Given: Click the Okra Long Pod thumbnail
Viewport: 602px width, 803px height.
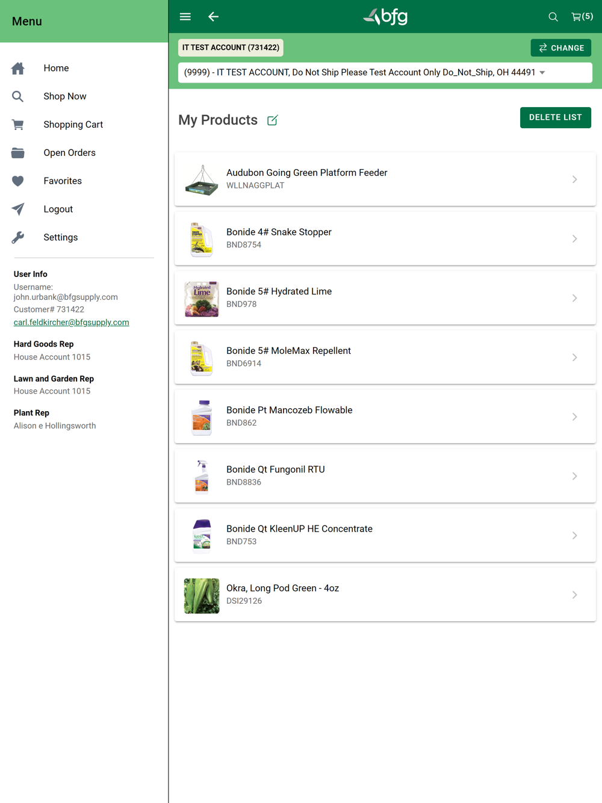Looking at the screenshot, I should click(x=202, y=595).
